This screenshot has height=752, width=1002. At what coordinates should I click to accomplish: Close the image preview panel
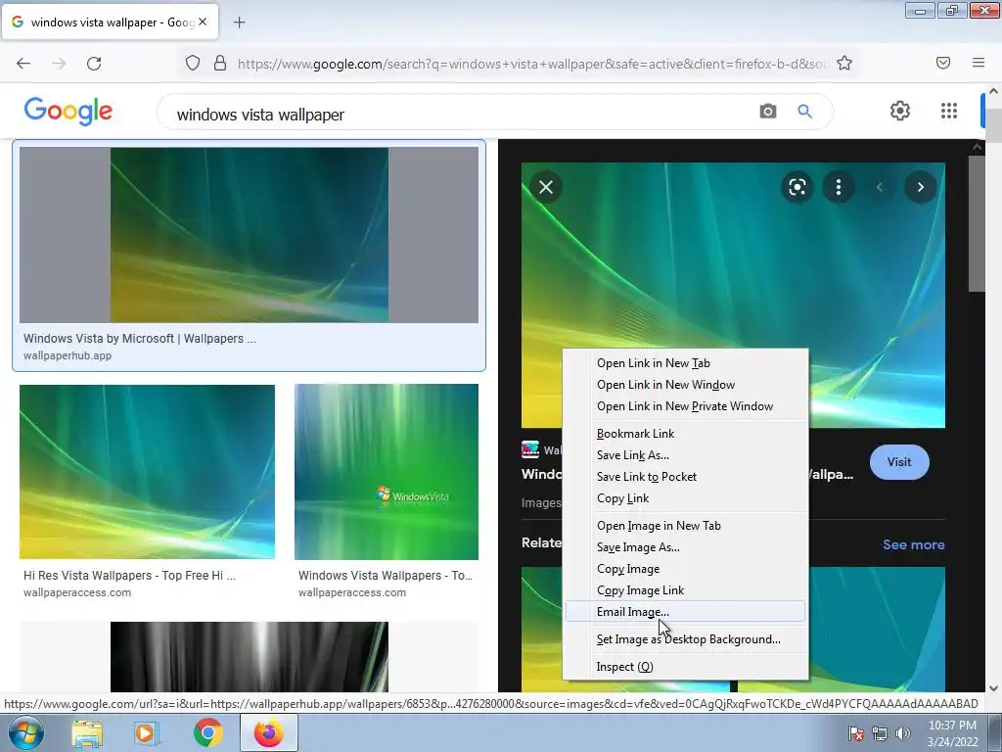click(x=546, y=187)
